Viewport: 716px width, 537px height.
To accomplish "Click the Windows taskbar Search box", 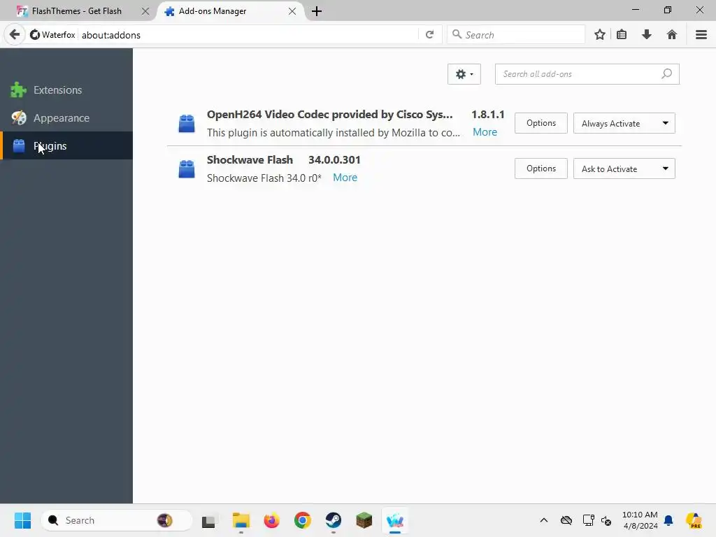I will pos(117,520).
